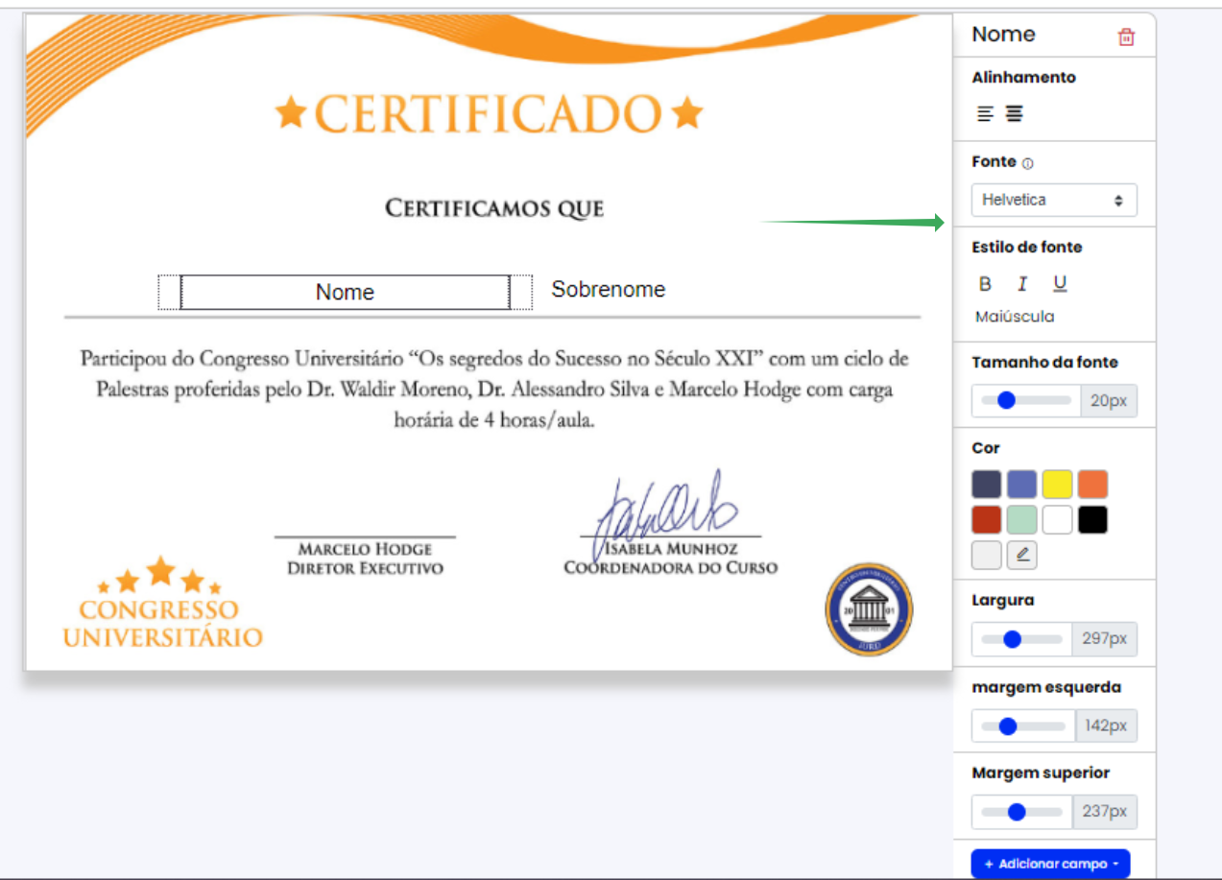Toggle the black color swatch selection

pyautogui.click(x=1092, y=519)
